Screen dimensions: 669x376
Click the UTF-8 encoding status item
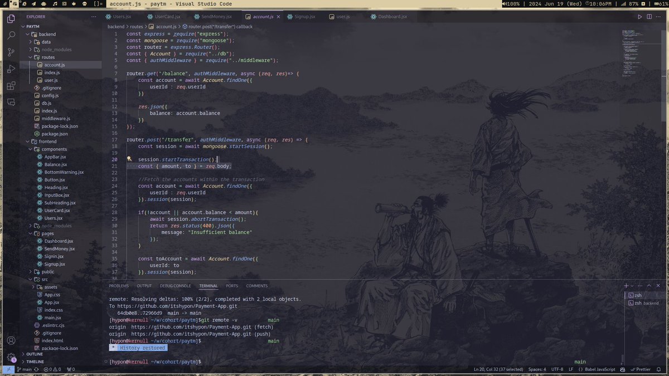(x=557, y=369)
